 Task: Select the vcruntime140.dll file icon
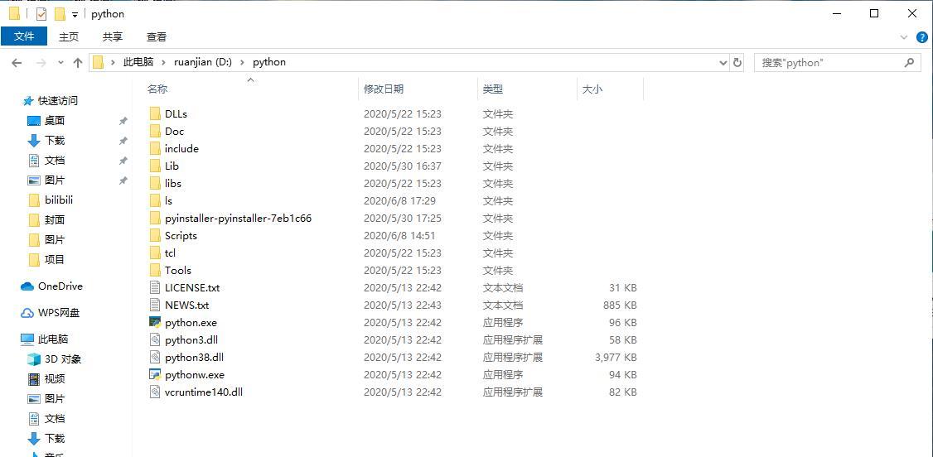pos(155,392)
